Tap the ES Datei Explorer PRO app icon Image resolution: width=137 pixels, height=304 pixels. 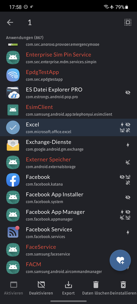(13, 93)
